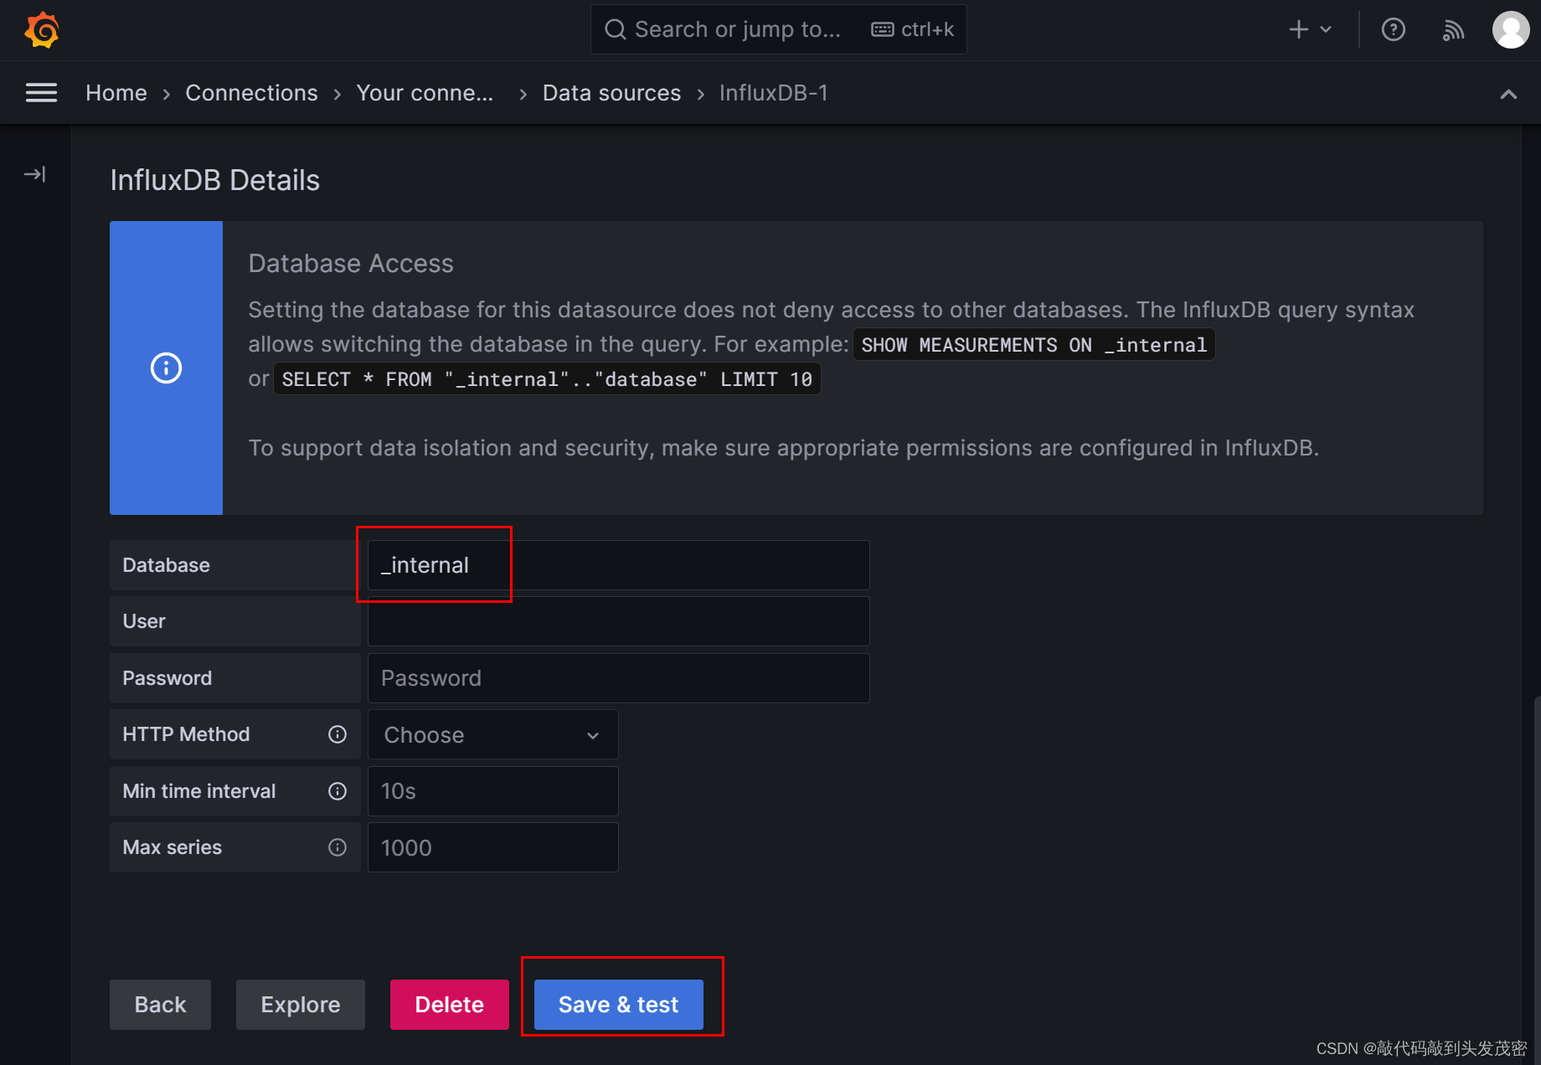Screen dimensions: 1541x1065
Task: Focus the User input field
Action: [618, 621]
